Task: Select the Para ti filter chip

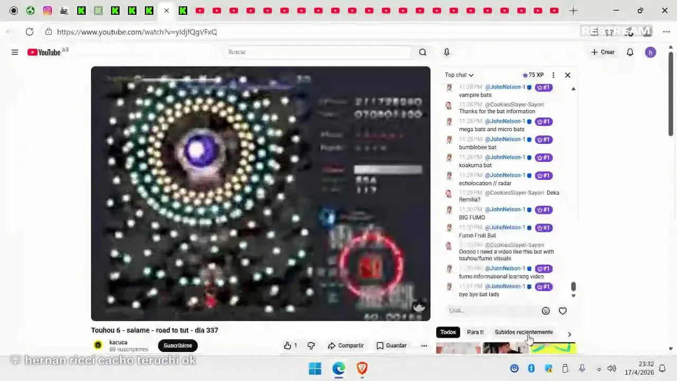Action: (475, 332)
